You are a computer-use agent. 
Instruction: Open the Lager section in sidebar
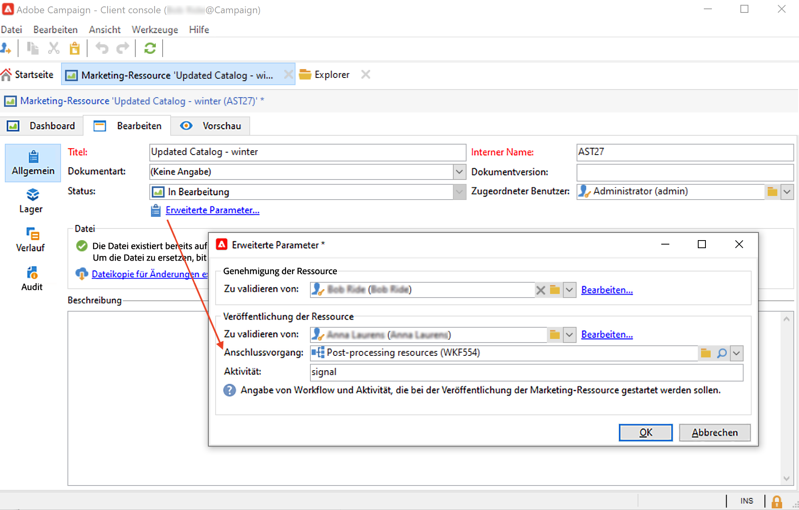pyautogui.click(x=32, y=201)
